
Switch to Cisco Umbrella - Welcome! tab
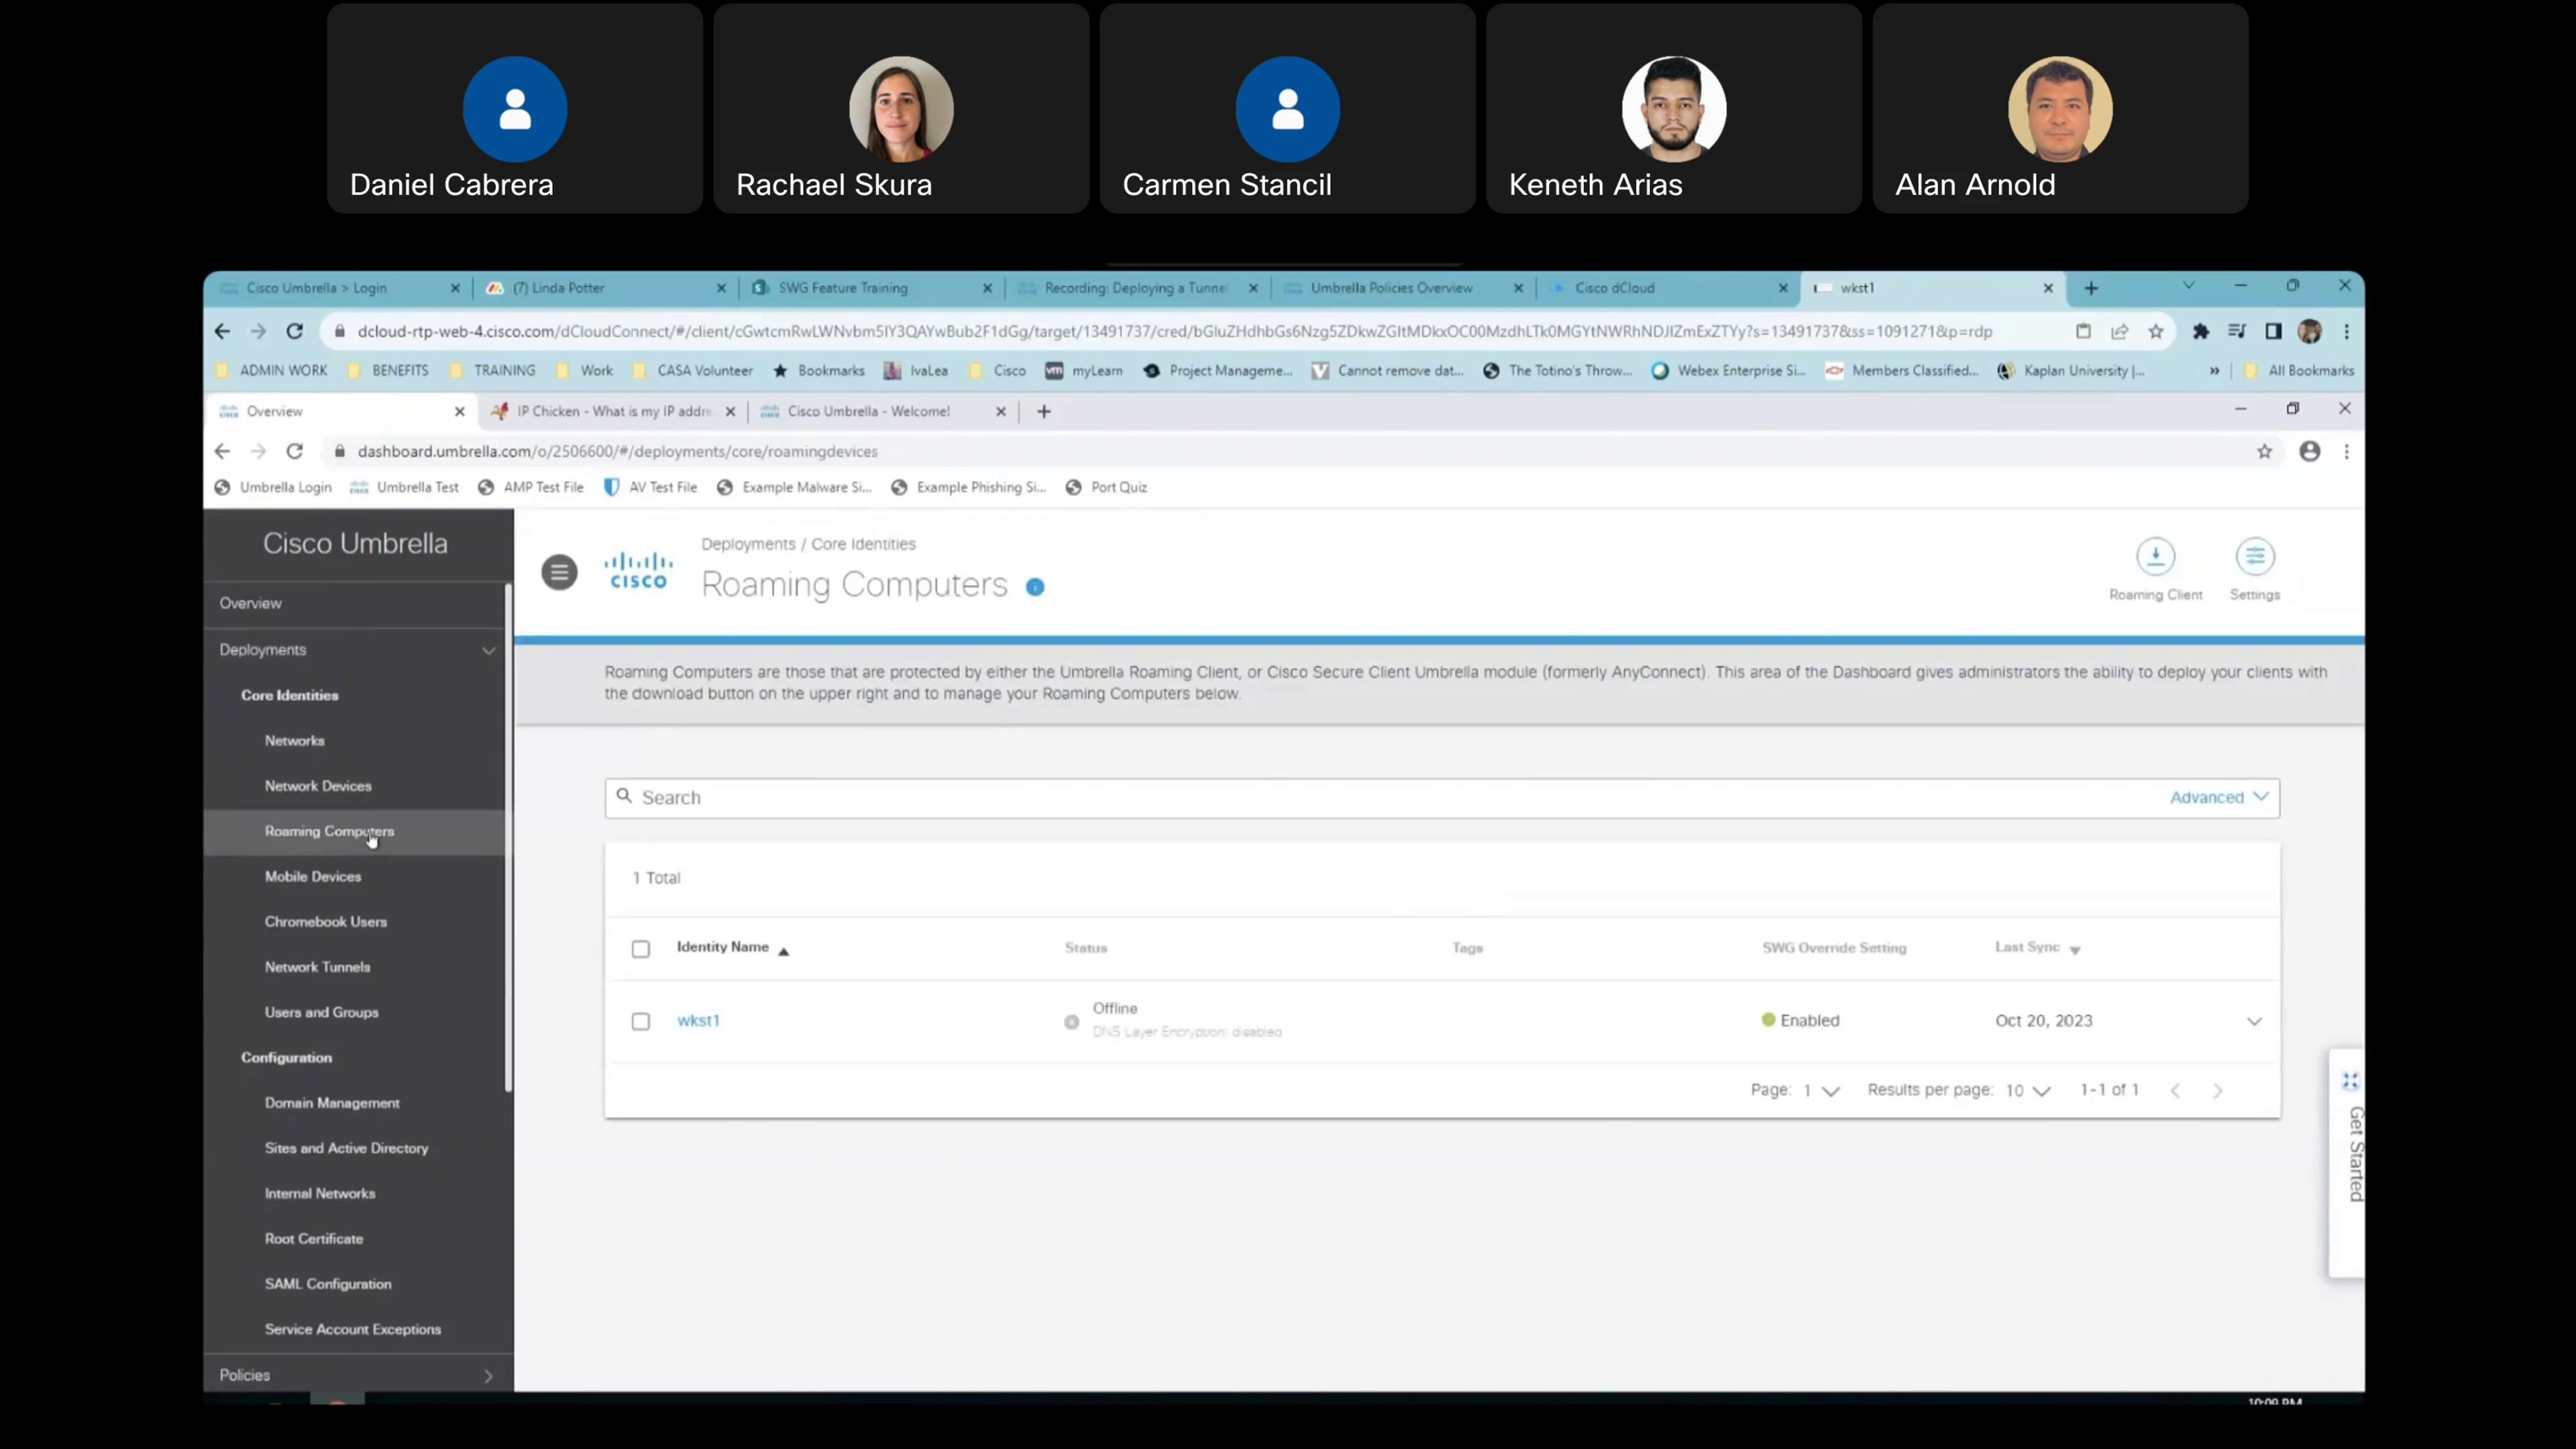pyautogui.click(x=883, y=411)
